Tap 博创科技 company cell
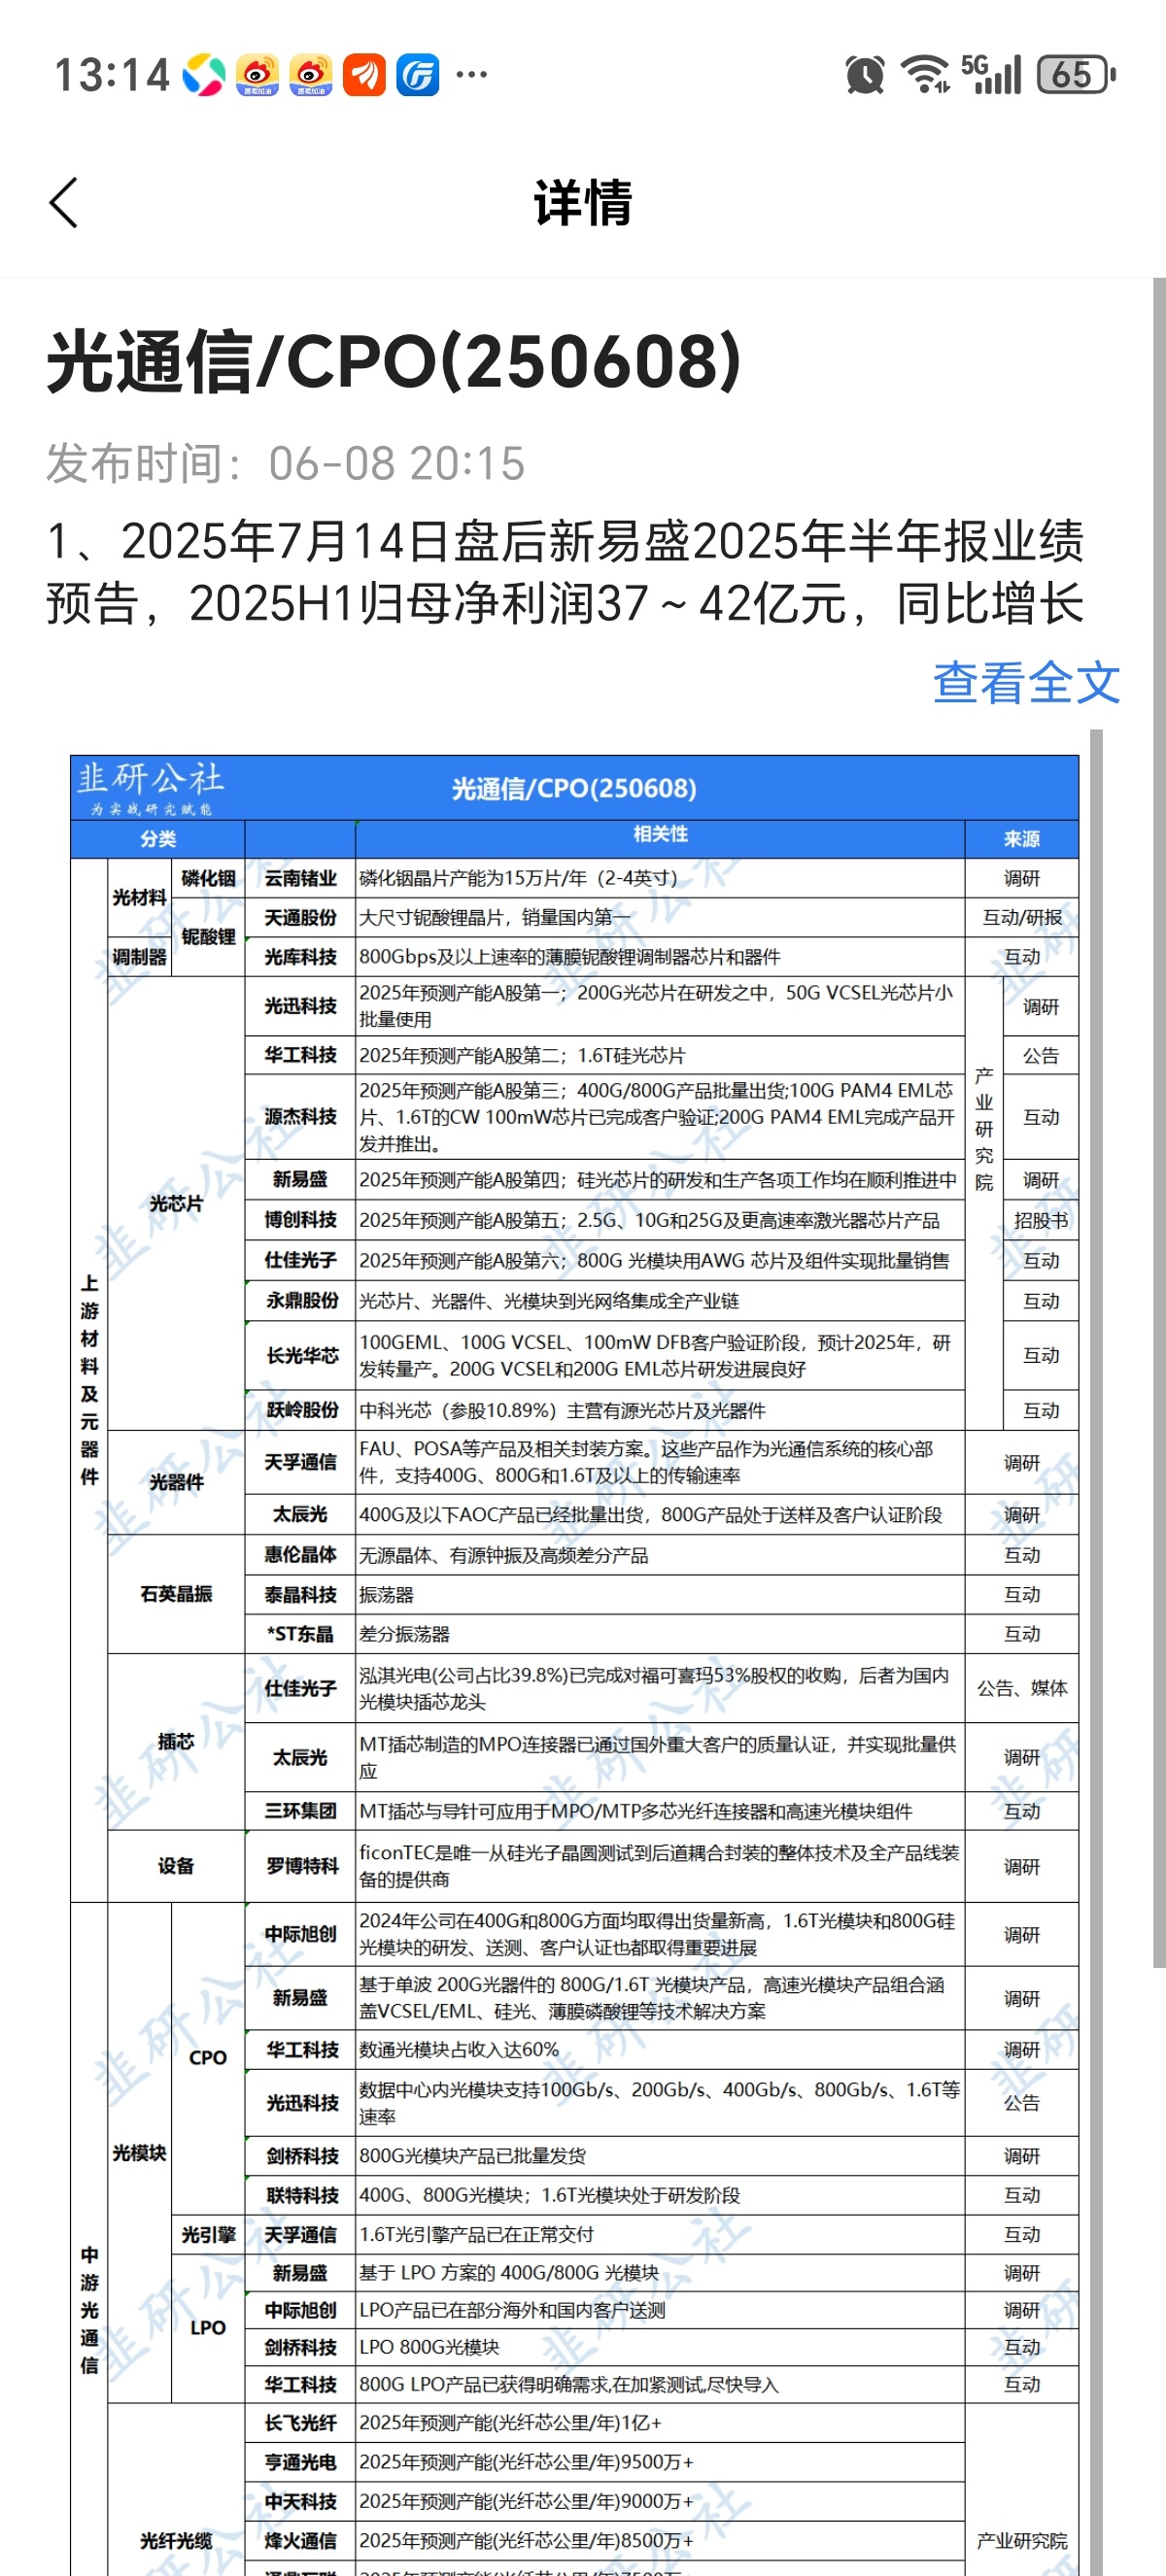The width and height of the screenshot is (1166, 2576). click(x=300, y=1220)
